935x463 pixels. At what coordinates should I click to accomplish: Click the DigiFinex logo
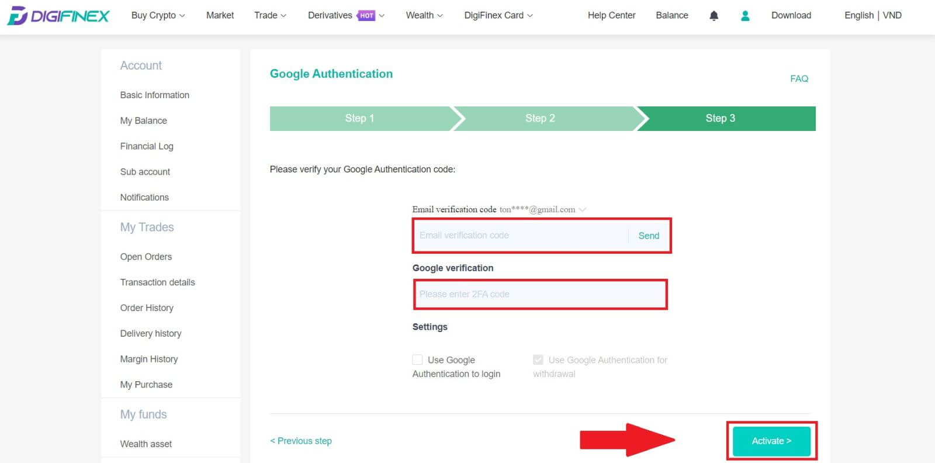point(57,15)
